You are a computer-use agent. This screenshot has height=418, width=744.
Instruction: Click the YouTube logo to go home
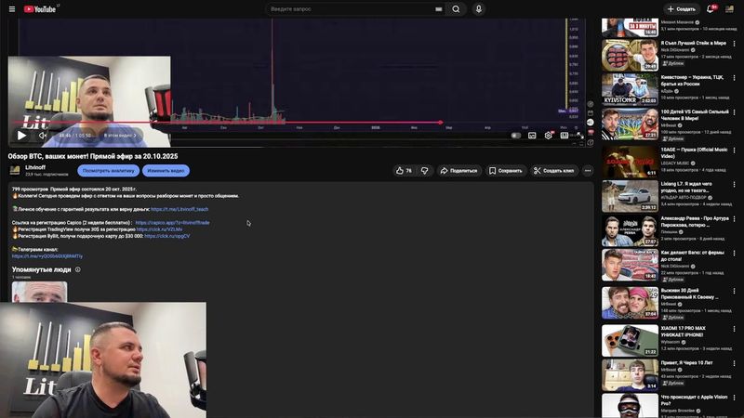[40, 8]
